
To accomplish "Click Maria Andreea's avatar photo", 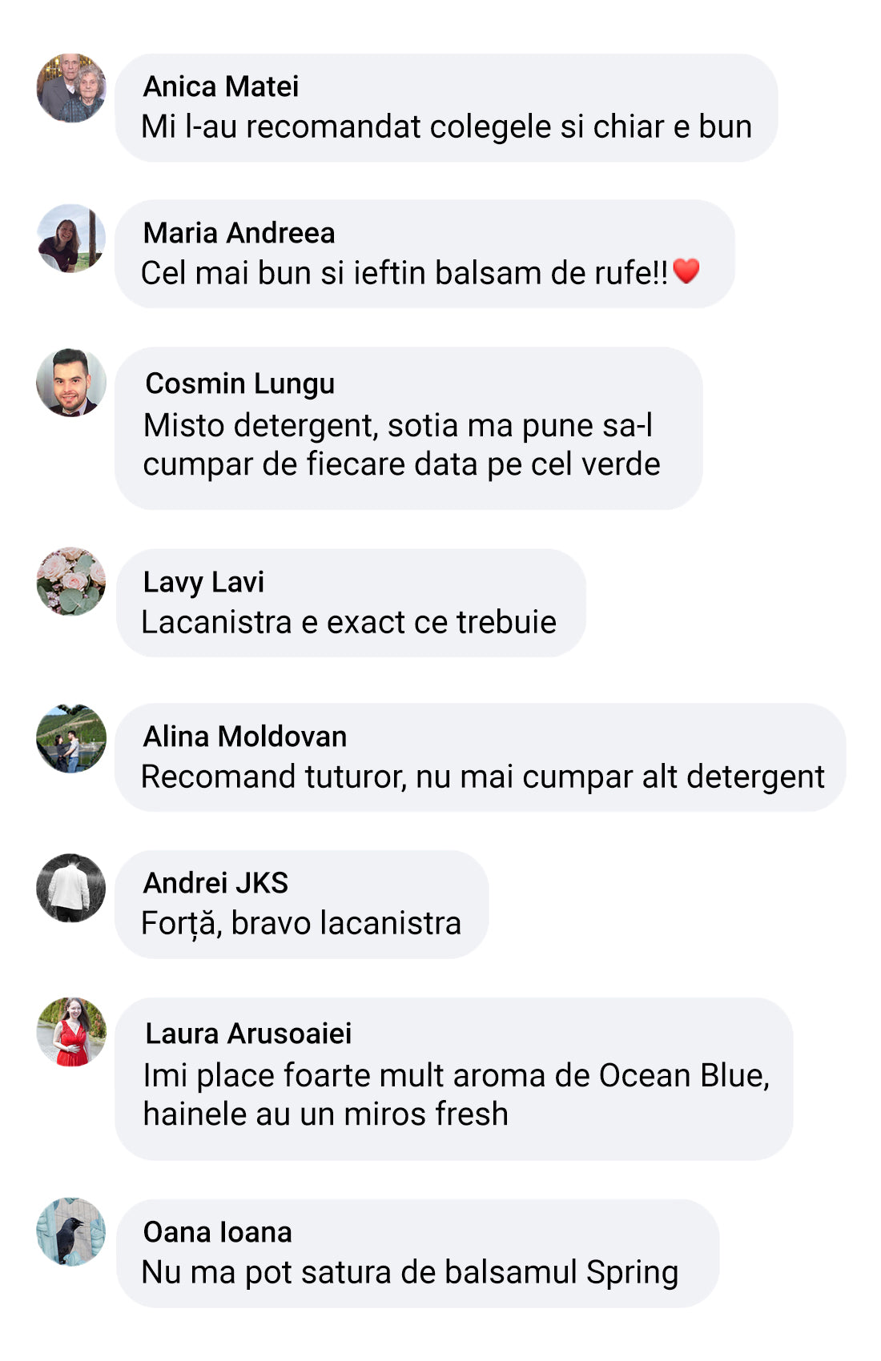I will (71, 238).
